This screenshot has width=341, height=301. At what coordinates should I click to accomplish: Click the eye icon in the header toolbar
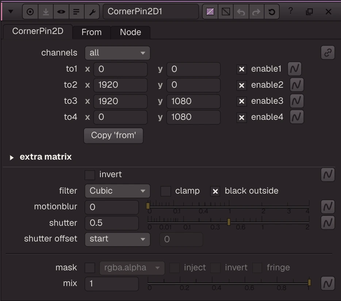point(61,12)
